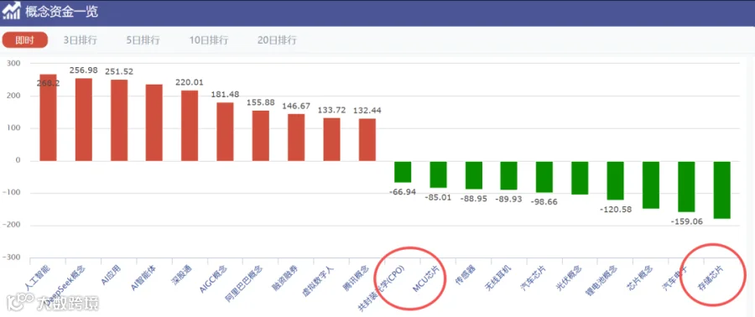The height and width of the screenshot is (317, 755).
Task: Click the chart icon beside 概念资金一览
Action: coord(12,11)
